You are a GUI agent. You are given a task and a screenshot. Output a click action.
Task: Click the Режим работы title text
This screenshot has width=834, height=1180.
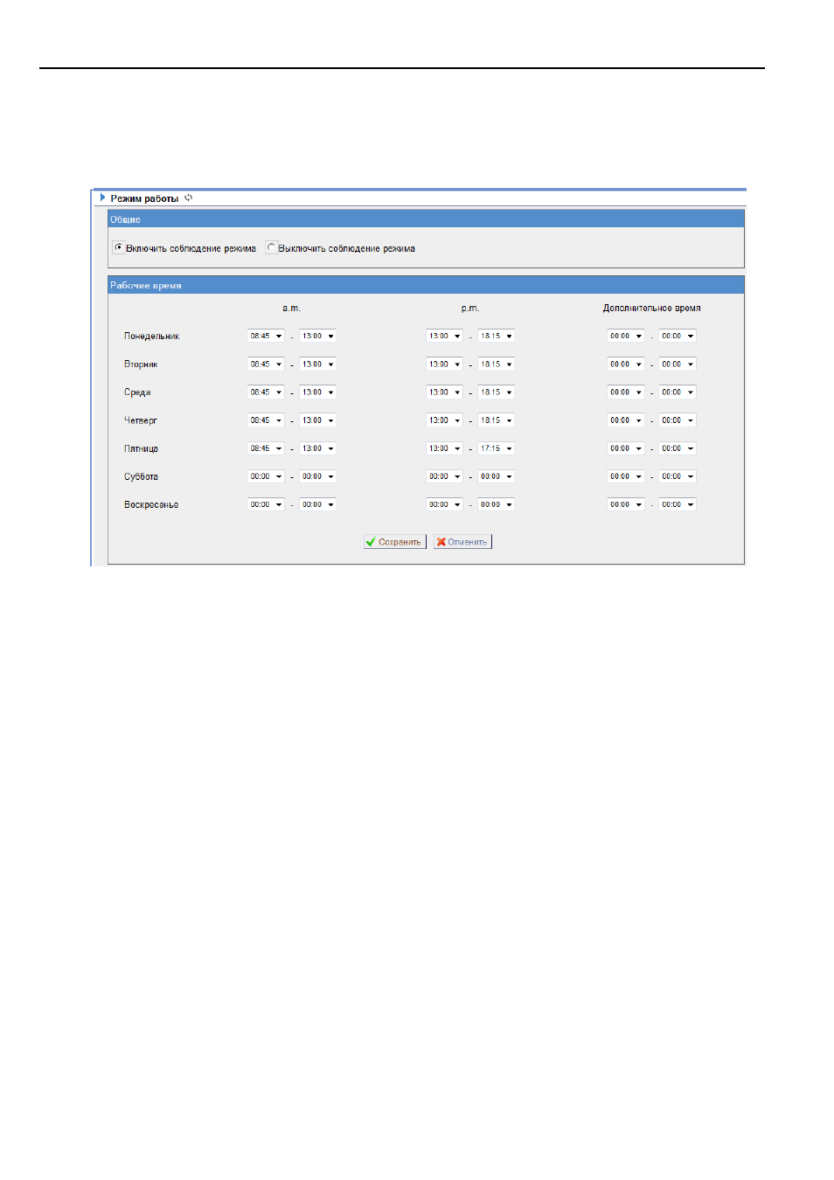click(144, 199)
